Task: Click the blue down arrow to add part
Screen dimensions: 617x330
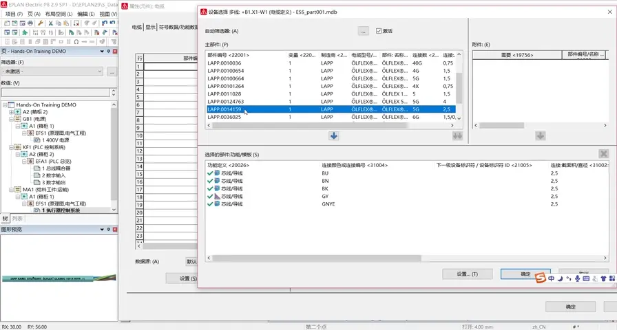Action: pos(334,136)
